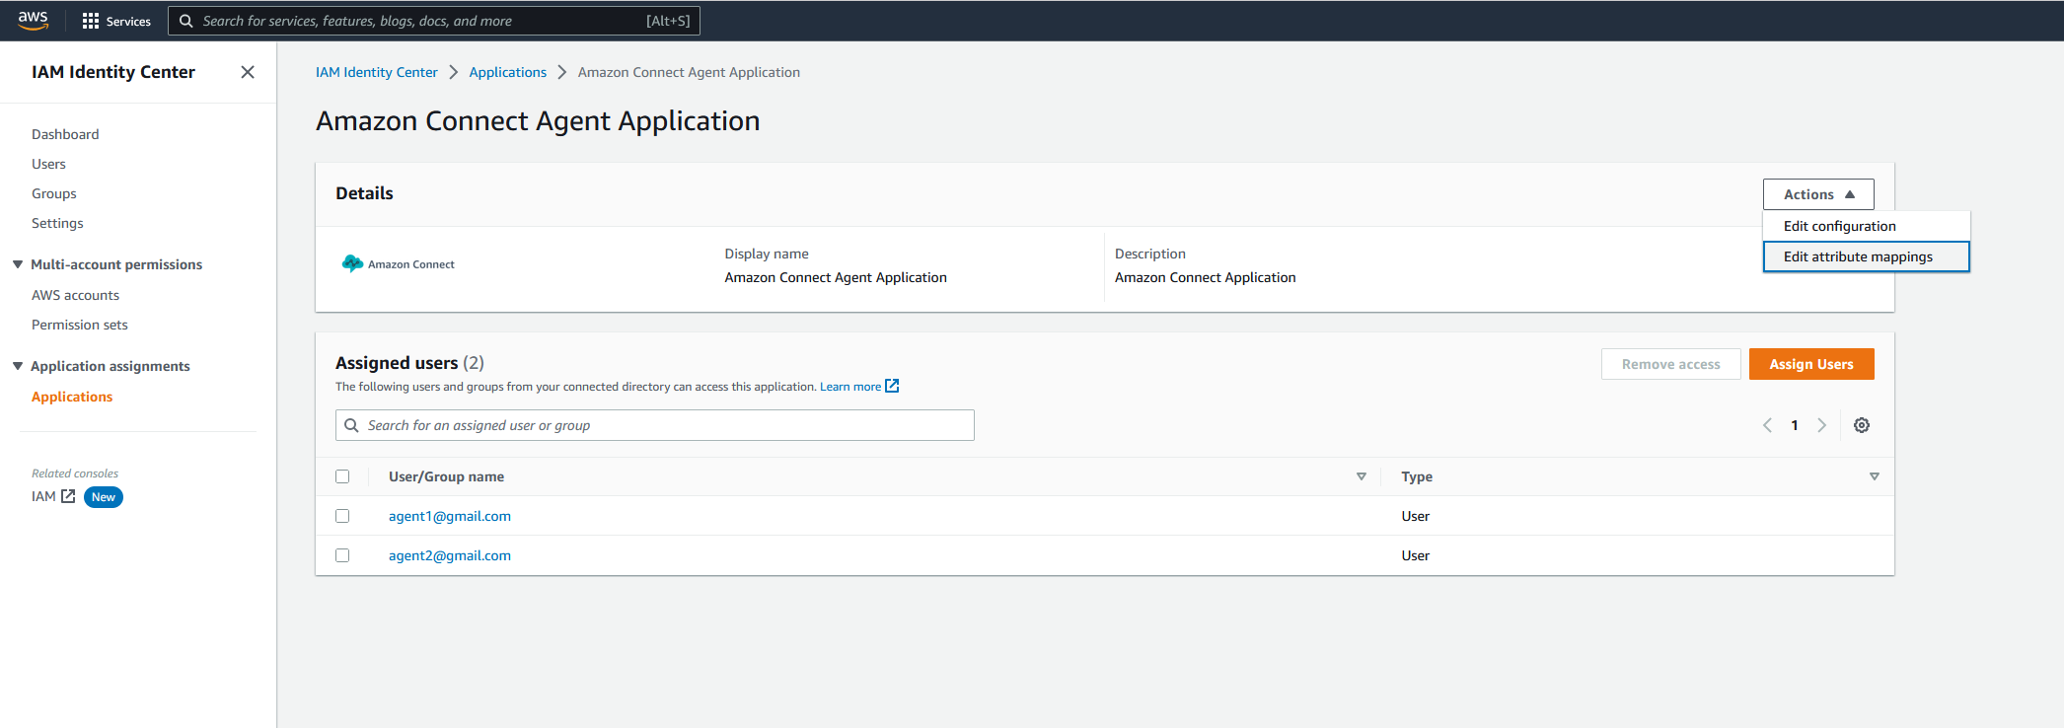This screenshot has height=728, width=2064.
Task: Open Users in the sidebar
Action: [x=48, y=164]
